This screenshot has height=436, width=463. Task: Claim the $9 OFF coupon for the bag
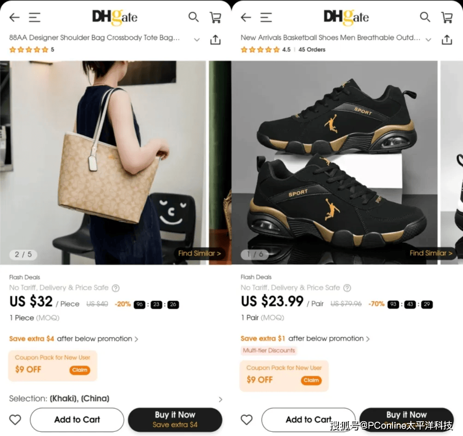(x=80, y=370)
